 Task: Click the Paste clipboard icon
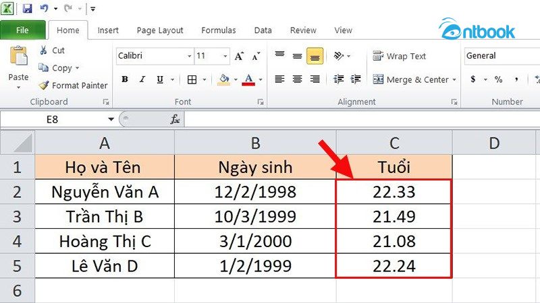(x=19, y=56)
